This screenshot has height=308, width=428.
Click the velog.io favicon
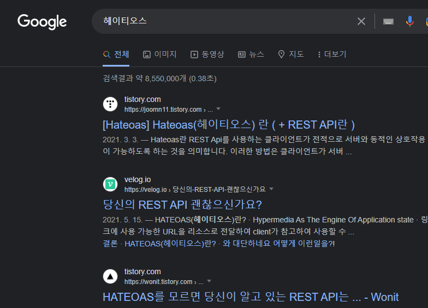[x=110, y=184]
